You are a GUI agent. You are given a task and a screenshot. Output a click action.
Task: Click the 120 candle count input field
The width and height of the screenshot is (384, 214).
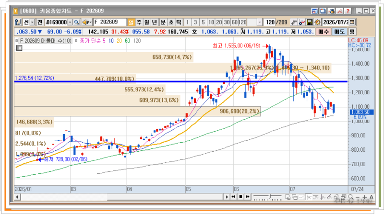click(269, 22)
